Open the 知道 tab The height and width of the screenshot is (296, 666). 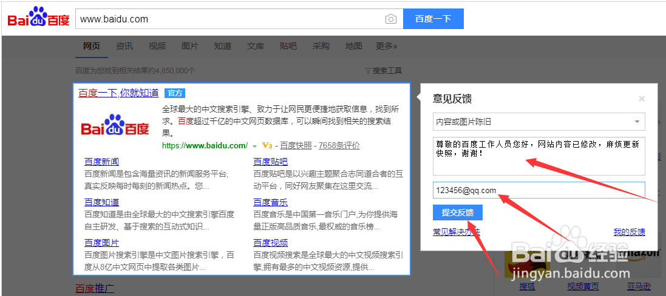[x=223, y=46]
